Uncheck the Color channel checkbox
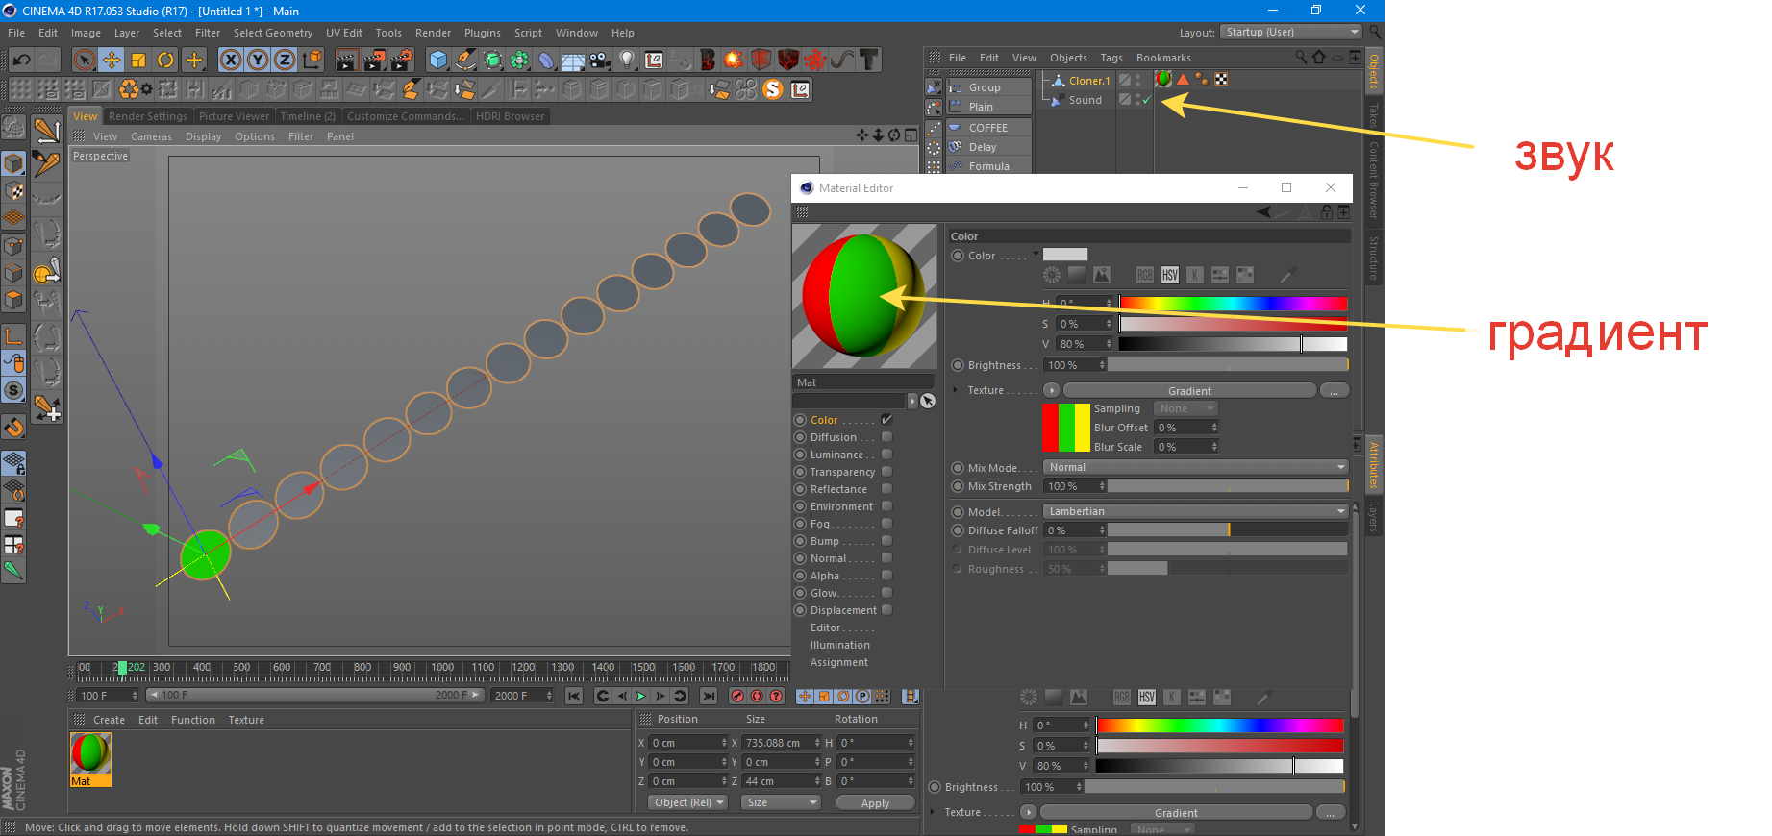Viewport: 1772px width, 836px height. point(886,420)
